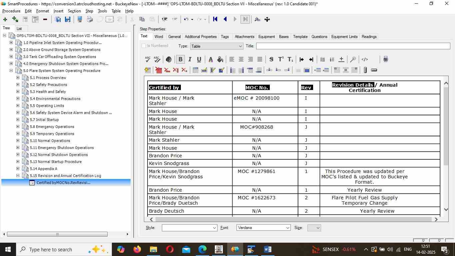Click the HTML source code icon
Screen dimensions: 455x256
(x=365, y=59)
